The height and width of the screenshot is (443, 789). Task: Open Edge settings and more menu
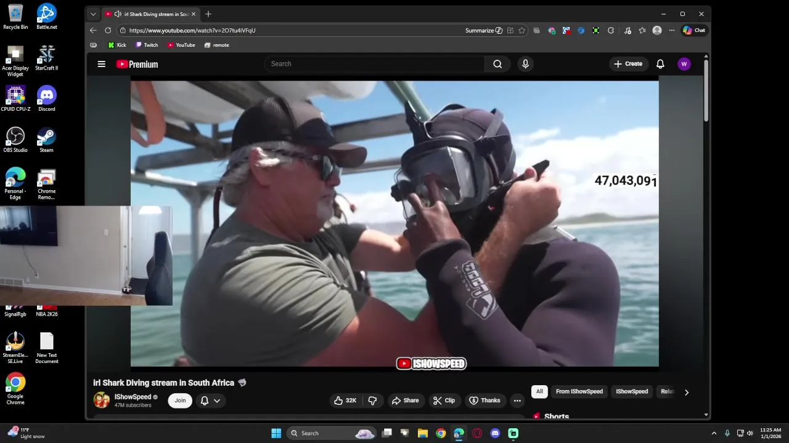(x=671, y=30)
